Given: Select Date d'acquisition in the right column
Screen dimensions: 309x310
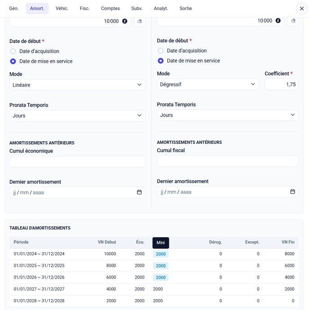Looking at the screenshot, I should (x=160, y=51).
